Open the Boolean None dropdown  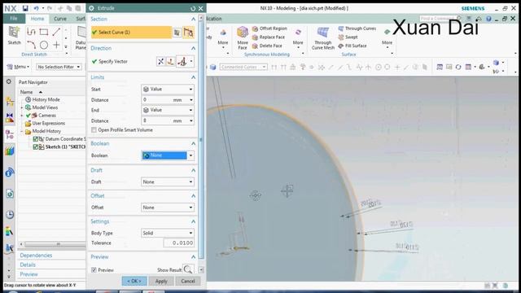pyautogui.click(x=168, y=155)
